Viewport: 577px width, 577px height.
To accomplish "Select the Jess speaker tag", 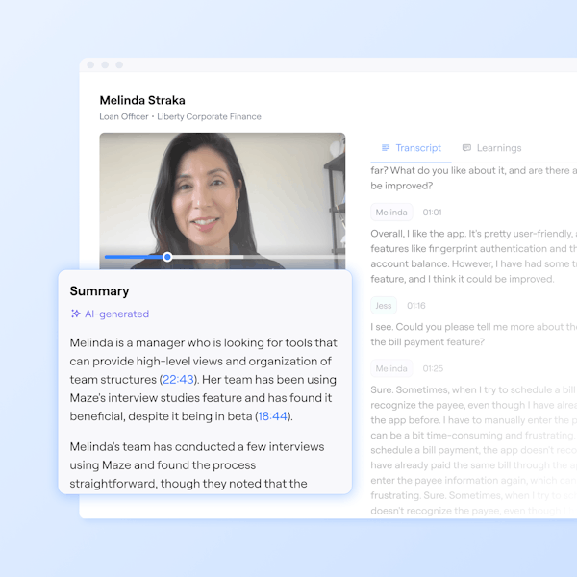I will click(x=384, y=306).
